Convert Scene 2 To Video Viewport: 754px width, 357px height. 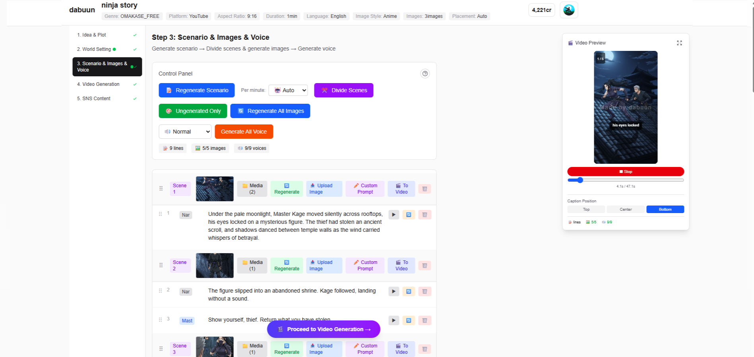coord(401,266)
